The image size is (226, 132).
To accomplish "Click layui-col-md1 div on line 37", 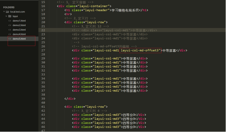I will point(110,91).
